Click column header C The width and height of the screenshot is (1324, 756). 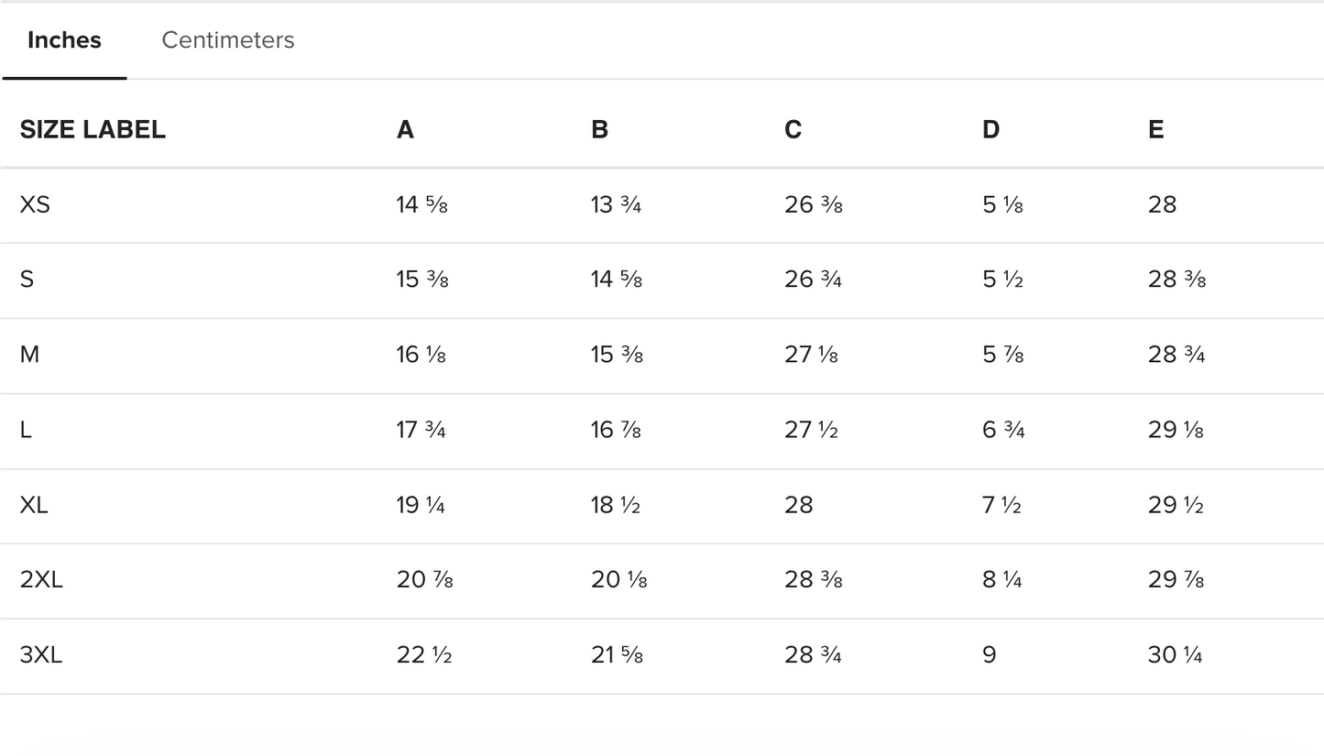[x=793, y=130]
